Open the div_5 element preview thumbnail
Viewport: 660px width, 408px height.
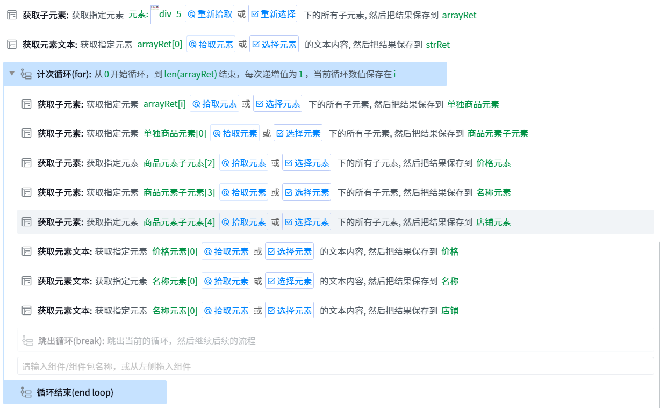[154, 15]
